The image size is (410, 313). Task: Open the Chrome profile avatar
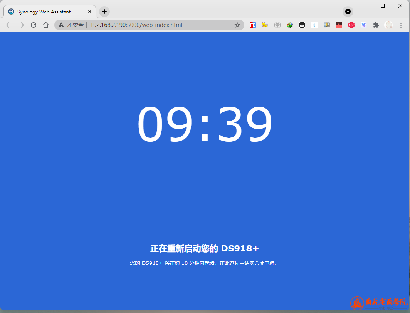388,25
